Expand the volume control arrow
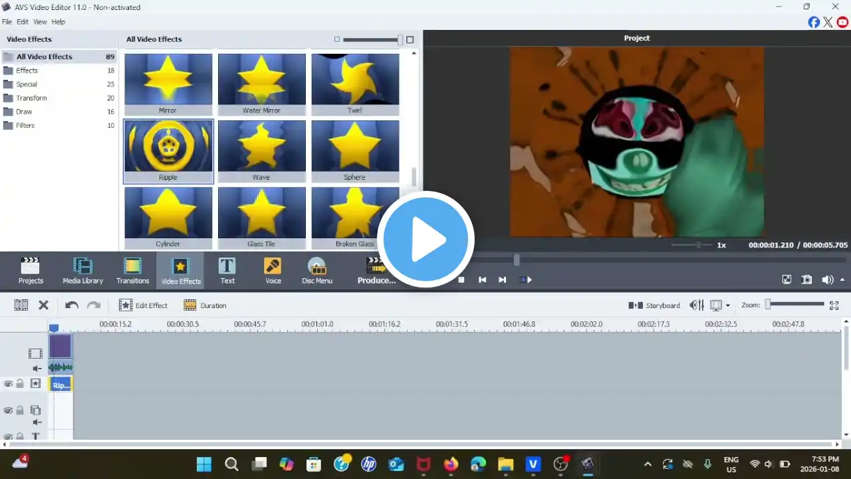851x479 pixels. [x=843, y=280]
